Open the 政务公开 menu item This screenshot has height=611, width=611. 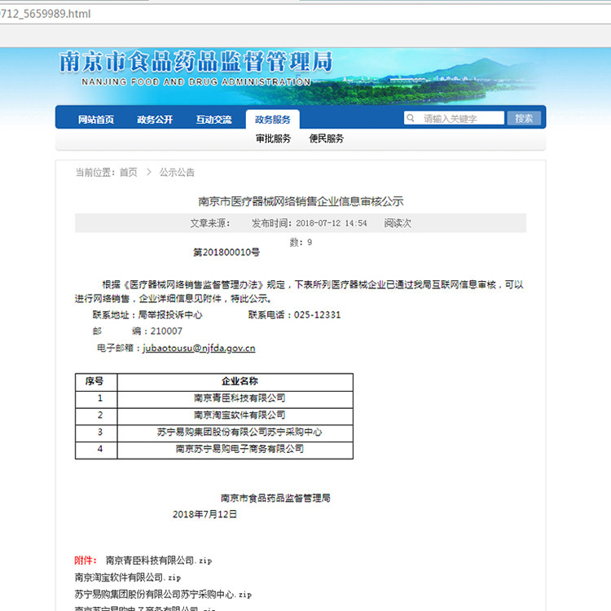coord(155,119)
